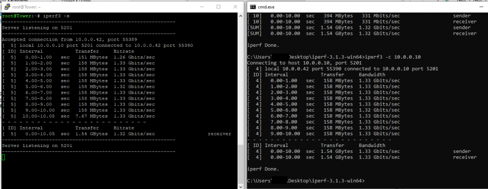The width and height of the screenshot is (488, 189).
Task: Click the word 'receiver' in the PuTTY window
Action: point(220,134)
